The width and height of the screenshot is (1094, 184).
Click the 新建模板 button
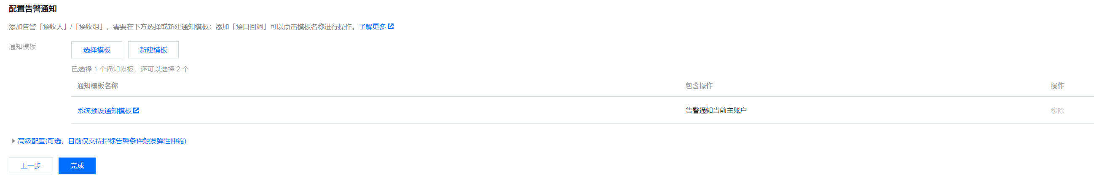pos(153,50)
